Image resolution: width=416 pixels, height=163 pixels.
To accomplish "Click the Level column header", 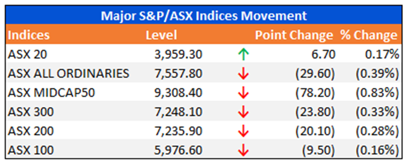I will tap(161, 35).
